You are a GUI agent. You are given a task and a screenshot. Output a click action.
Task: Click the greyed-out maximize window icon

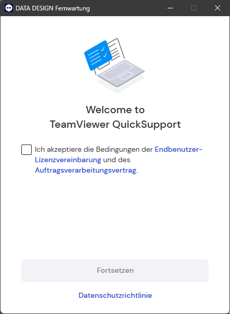click(194, 8)
